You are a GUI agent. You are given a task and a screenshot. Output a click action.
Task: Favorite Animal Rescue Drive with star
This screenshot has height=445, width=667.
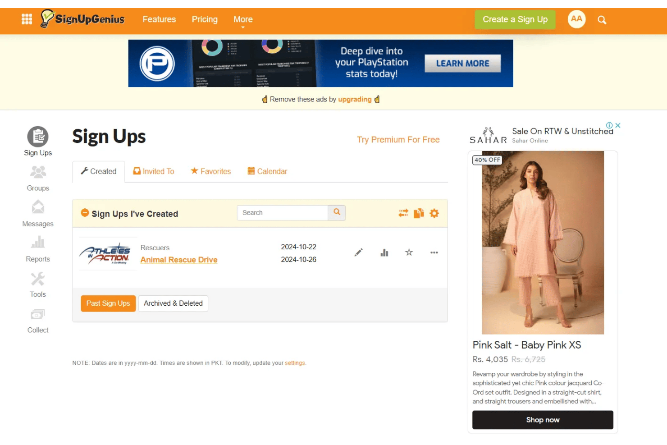[409, 252]
